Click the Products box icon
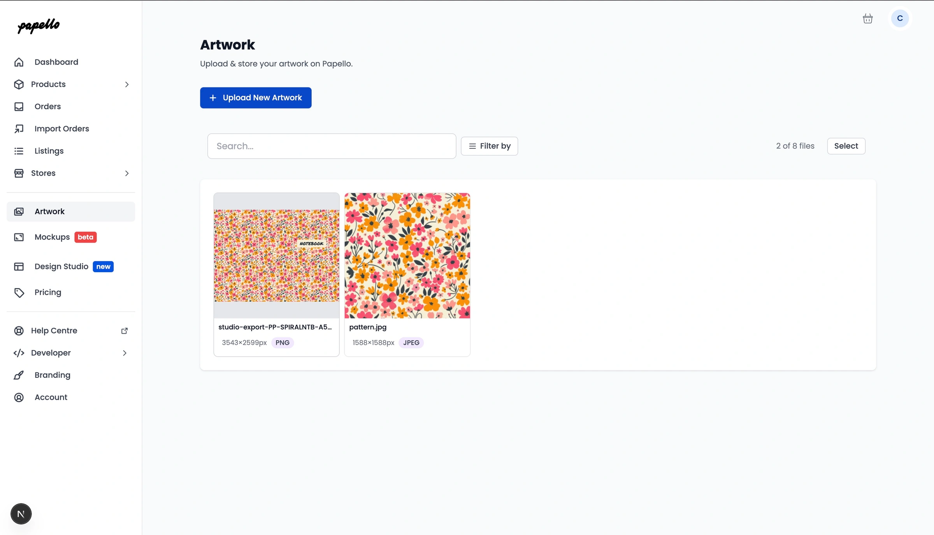The width and height of the screenshot is (934, 535). click(x=19, y=84)
